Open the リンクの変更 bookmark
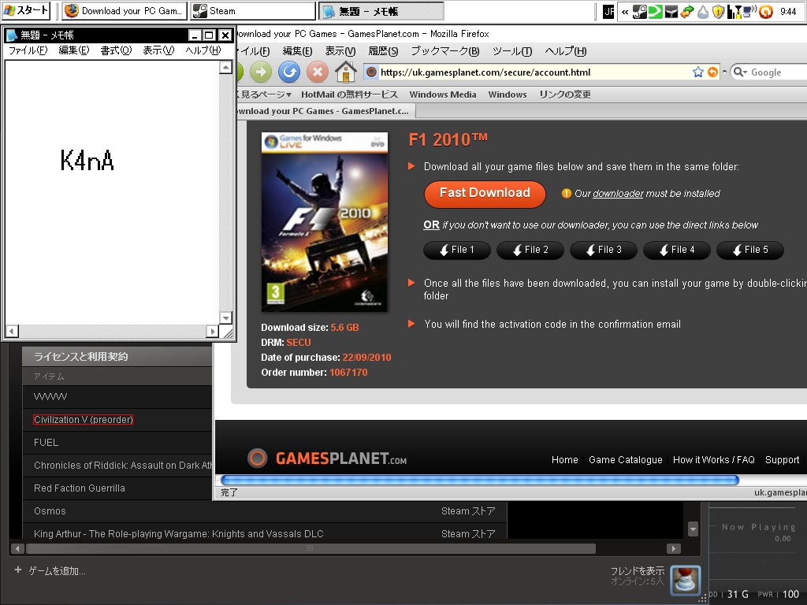The height and width of the screenshot is (605, 807). [x=564, y=95]
